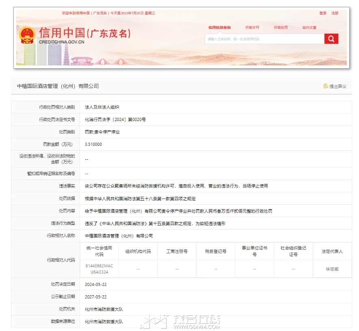Click the 处罚决定日期 row label

63,284
